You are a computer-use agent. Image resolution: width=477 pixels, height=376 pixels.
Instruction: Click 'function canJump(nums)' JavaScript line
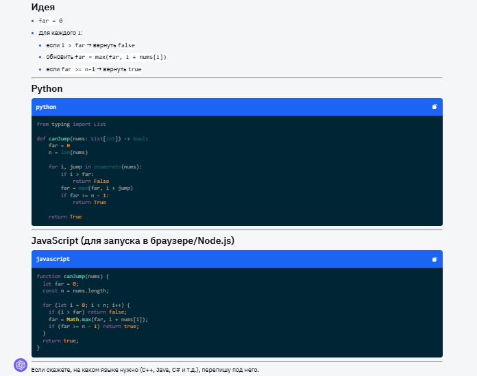73,276
